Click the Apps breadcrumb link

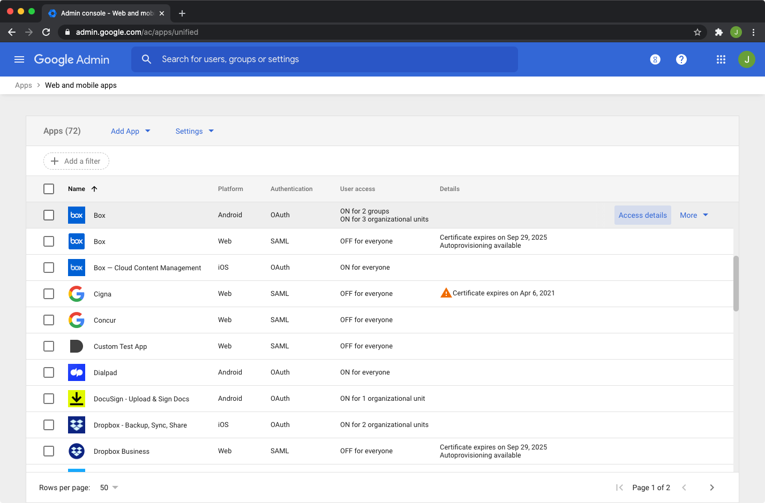tap(24, 85)
